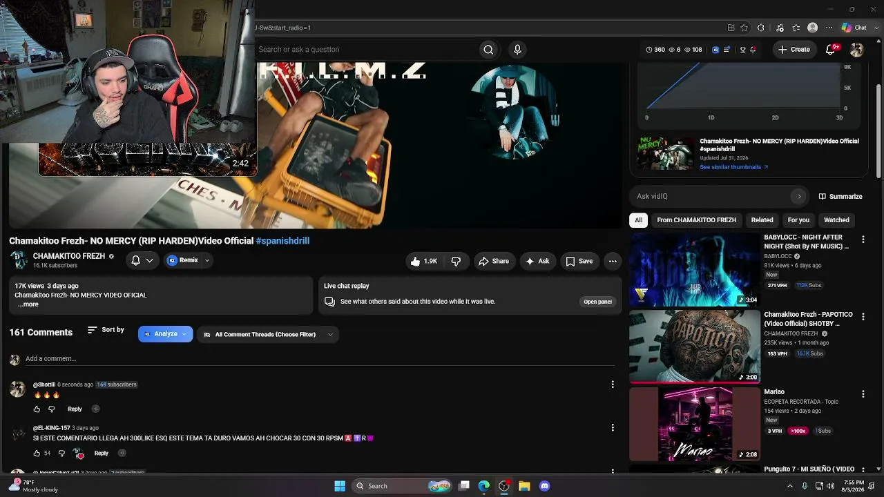Like the @EL-KING-157 comment
The image size is (884, 497).
tap(37, 454)
